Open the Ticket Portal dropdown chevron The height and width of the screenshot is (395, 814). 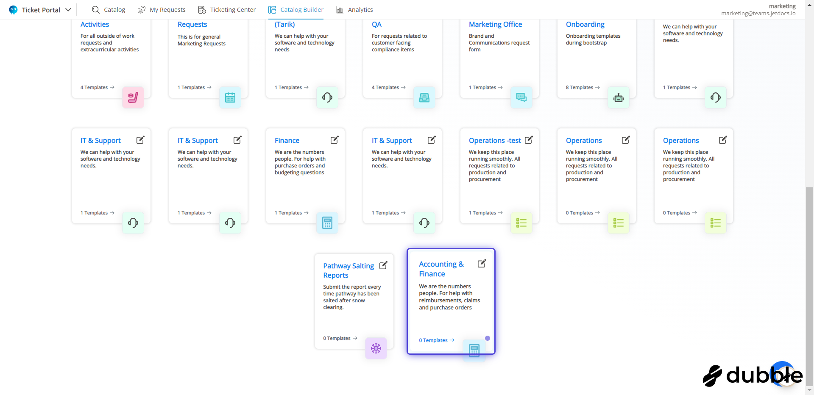tap(68, 10)
